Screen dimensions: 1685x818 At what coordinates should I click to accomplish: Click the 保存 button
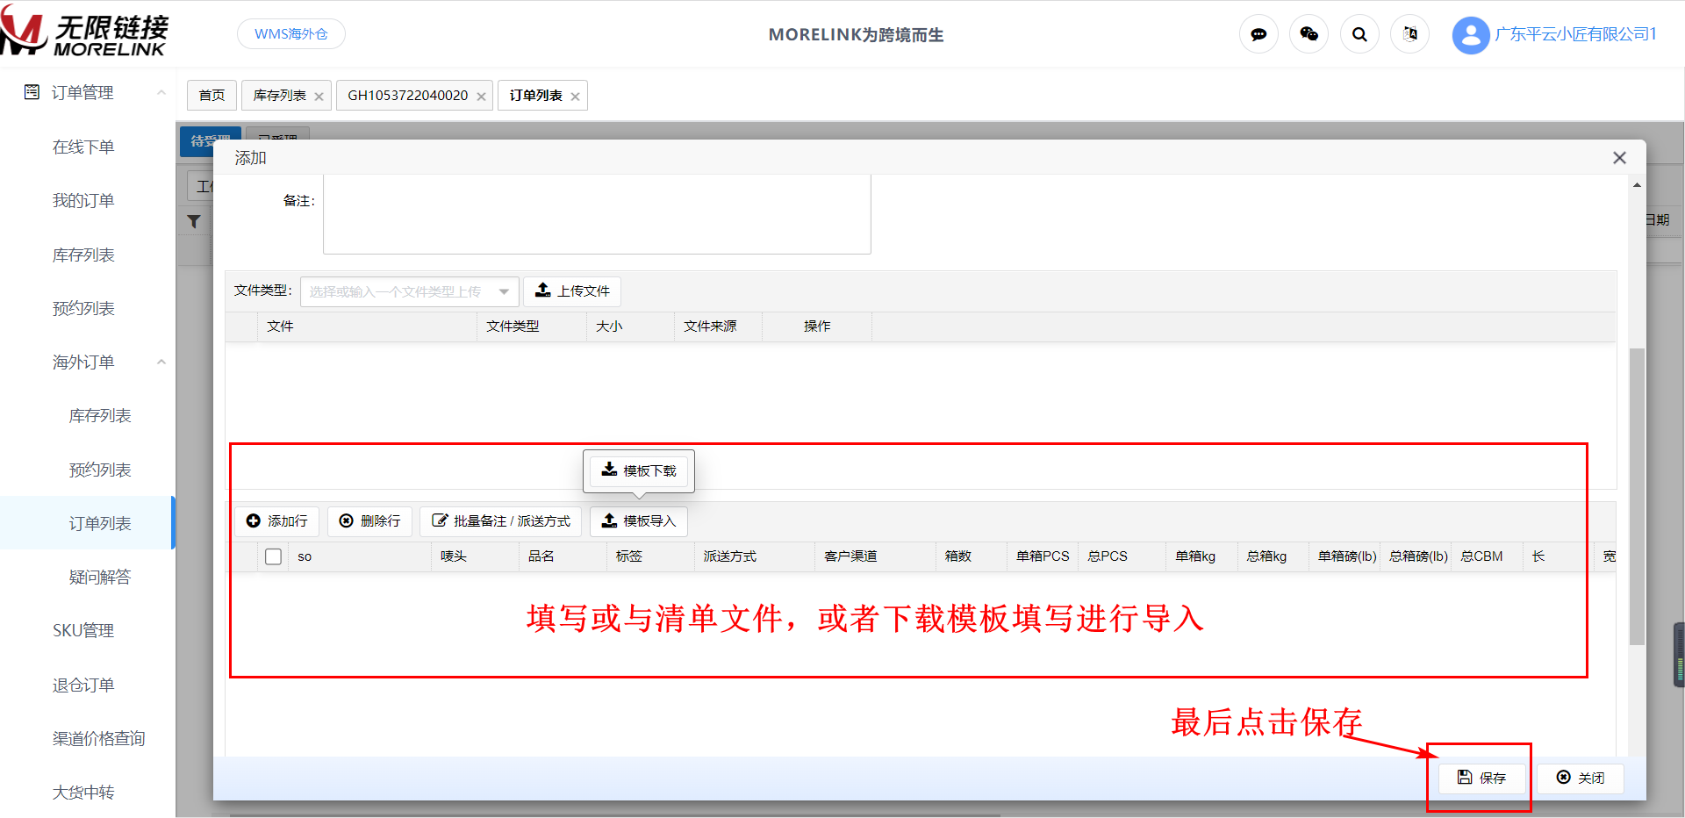click(1481, 778)
